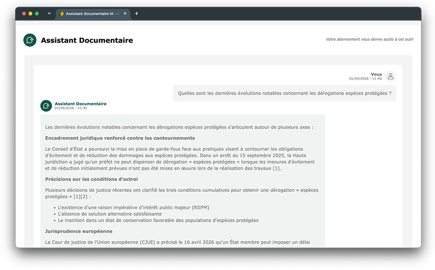This screenshot has width=435, height=270.
Task: Click the bullet starting 'Le maintien dans un état de conservation'
Action: click(x=158, y=220)
